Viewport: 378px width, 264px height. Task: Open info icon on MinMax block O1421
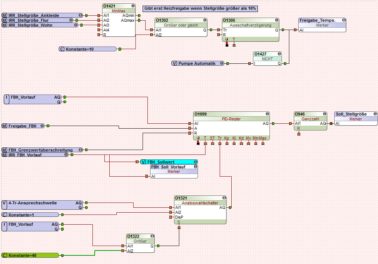pos(133,6)
